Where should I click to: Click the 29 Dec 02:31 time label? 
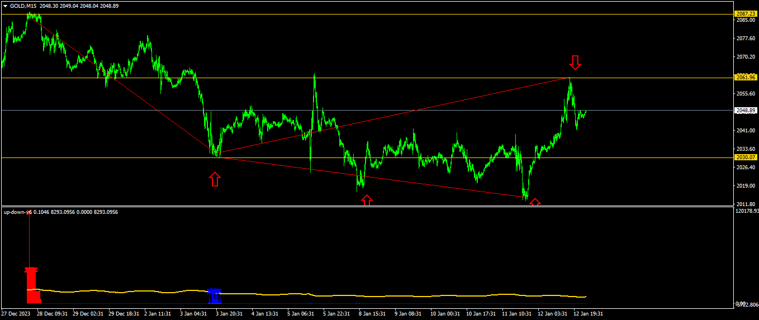pos(88,314)
